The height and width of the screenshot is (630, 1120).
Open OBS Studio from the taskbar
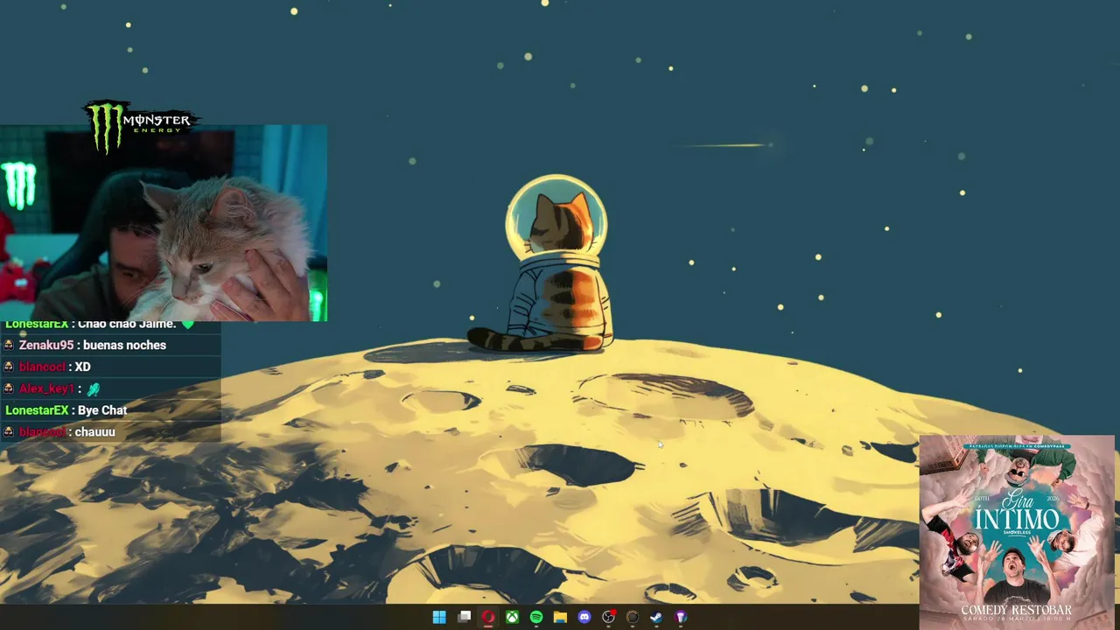click(x=609, y=617)
